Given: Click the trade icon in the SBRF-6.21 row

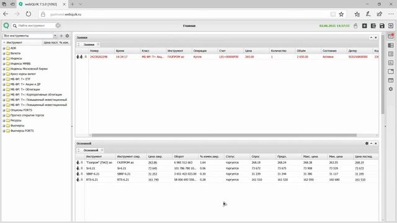Looking at the screenshot, I should pos(78,174).
